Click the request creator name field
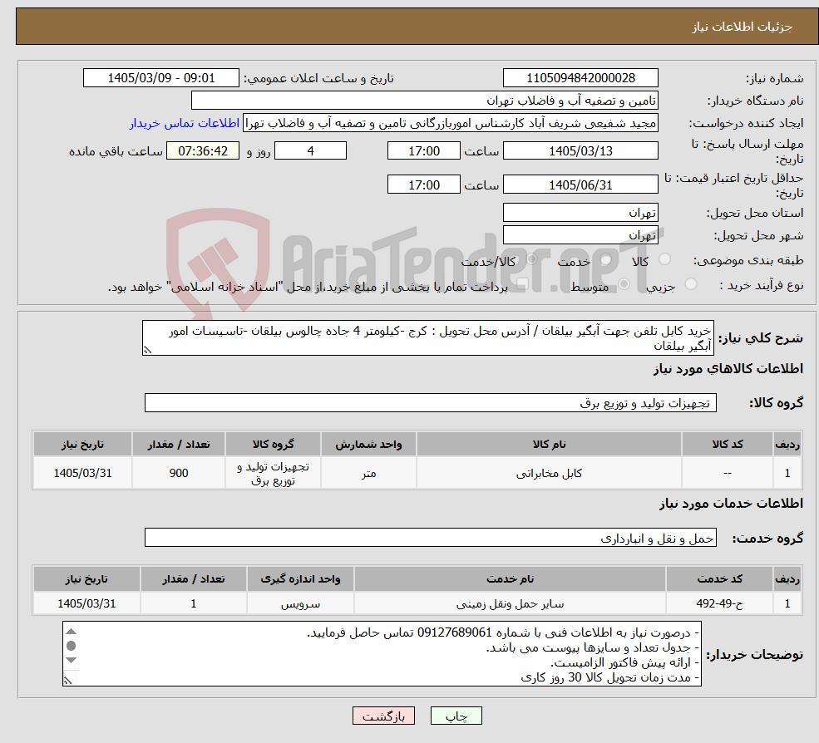 [450, 123]
